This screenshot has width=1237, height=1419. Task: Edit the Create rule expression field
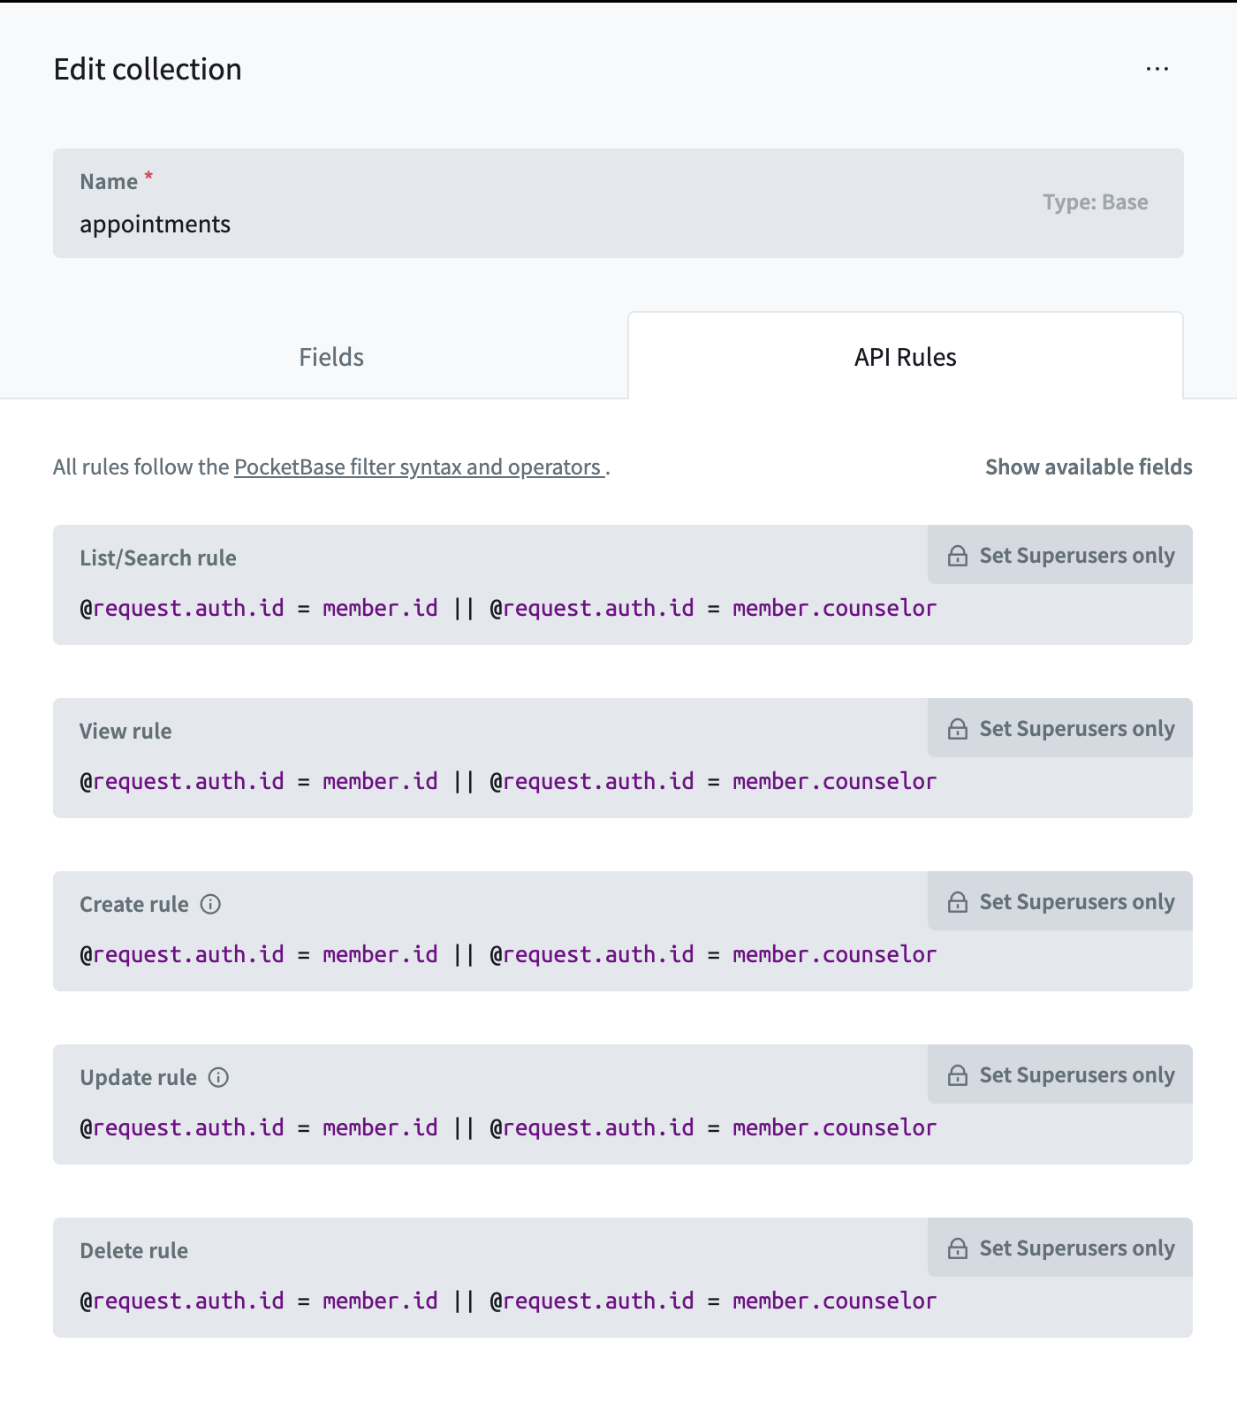click(508, 954)
